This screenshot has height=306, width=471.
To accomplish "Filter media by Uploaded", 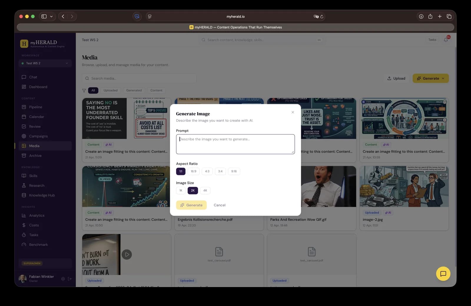I will point(110,90).
